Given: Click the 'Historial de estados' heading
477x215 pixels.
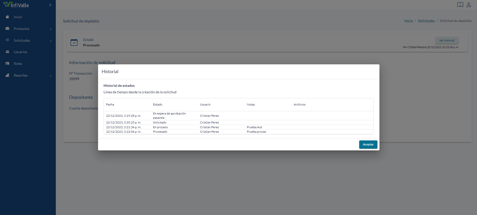Looking at the screenshot, I should tap(119, 86).
